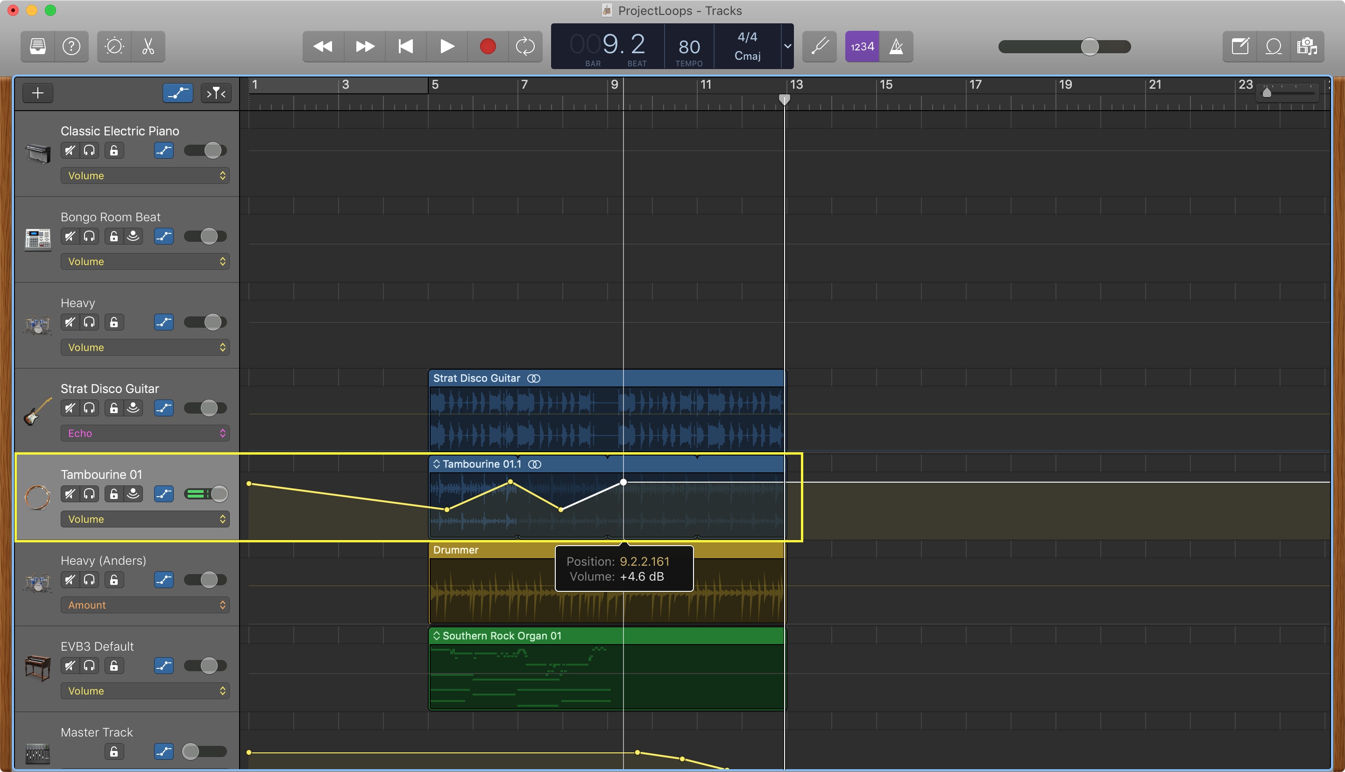Open the Editors scissors icon
Screen dimensions: 1345x772
[x=148, y=47]
